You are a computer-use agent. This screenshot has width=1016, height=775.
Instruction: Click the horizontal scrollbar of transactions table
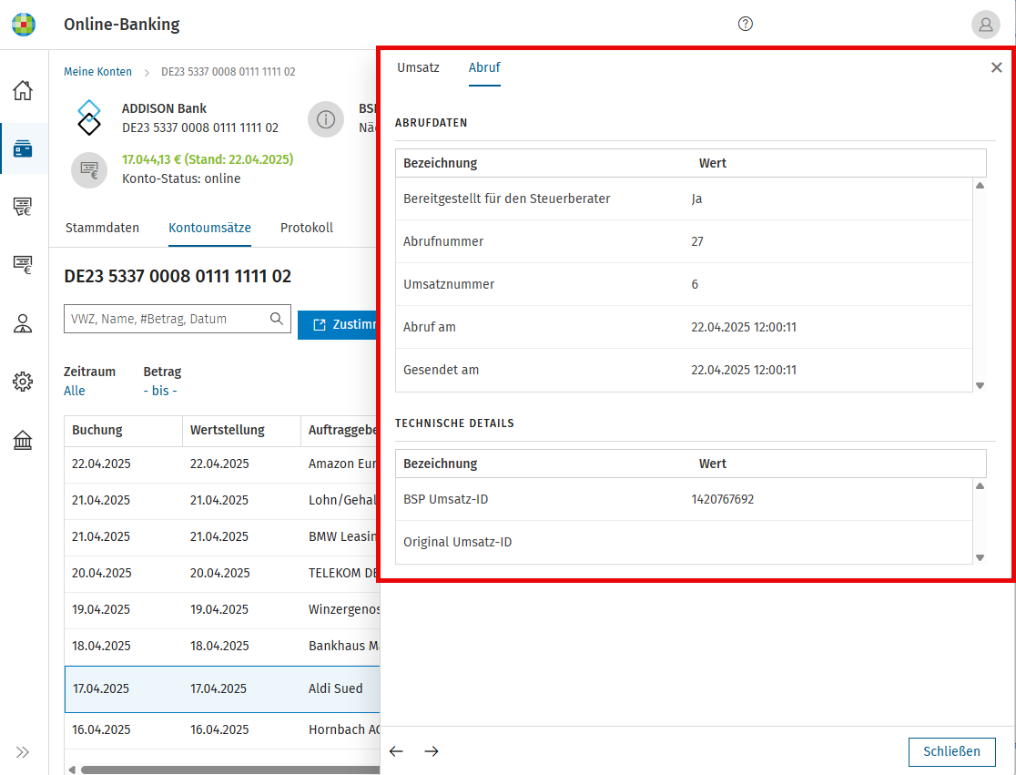coord(230,770)
